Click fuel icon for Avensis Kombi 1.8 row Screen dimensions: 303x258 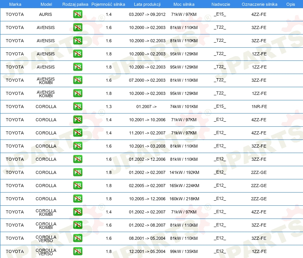tap(77, 93)
